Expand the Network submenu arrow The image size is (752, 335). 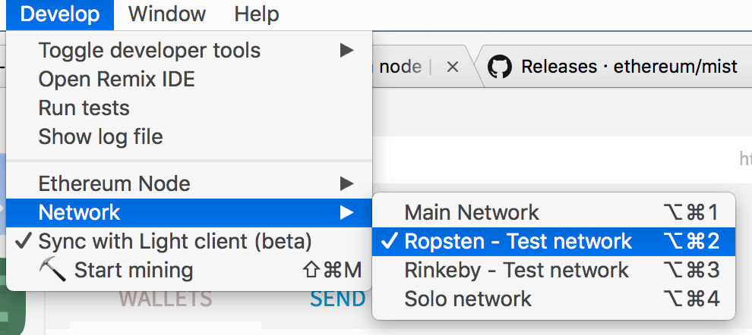[x=346, y=213]
